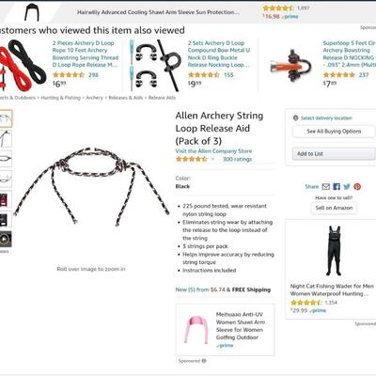The image size is (376, 376).
Task: Select the second product thumbnail image
Action: pyautogui.click(x=6, y=138)
